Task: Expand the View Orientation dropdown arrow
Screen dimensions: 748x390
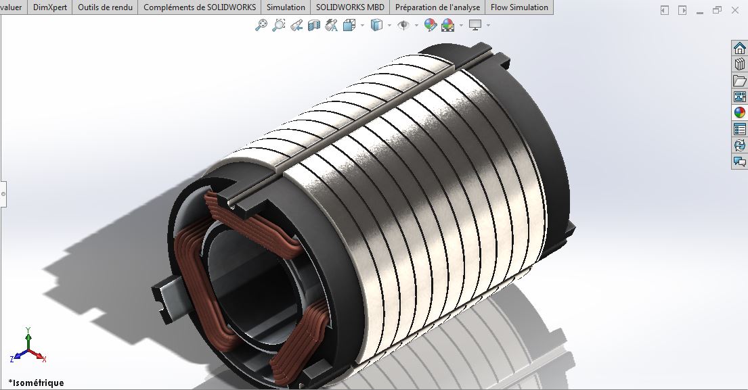Action: 363,25
